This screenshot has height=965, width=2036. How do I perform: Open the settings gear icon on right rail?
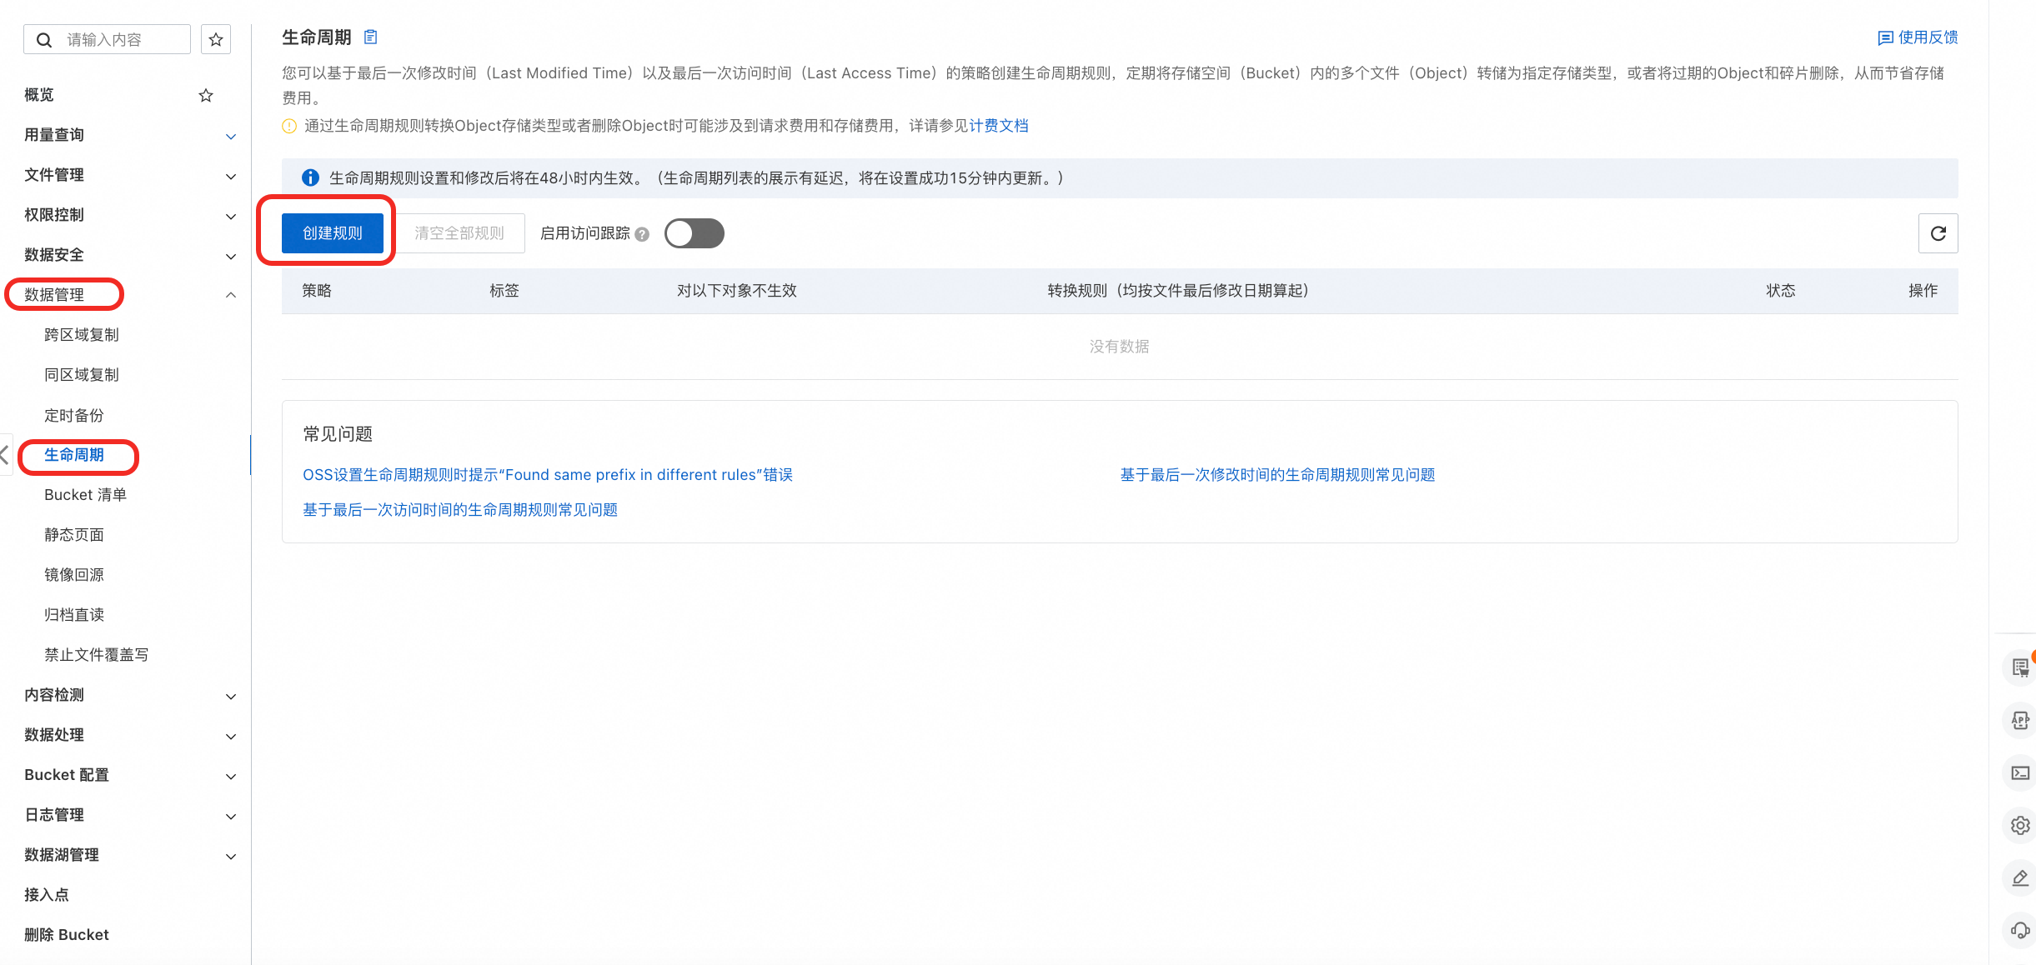[x=2020, y=825]
